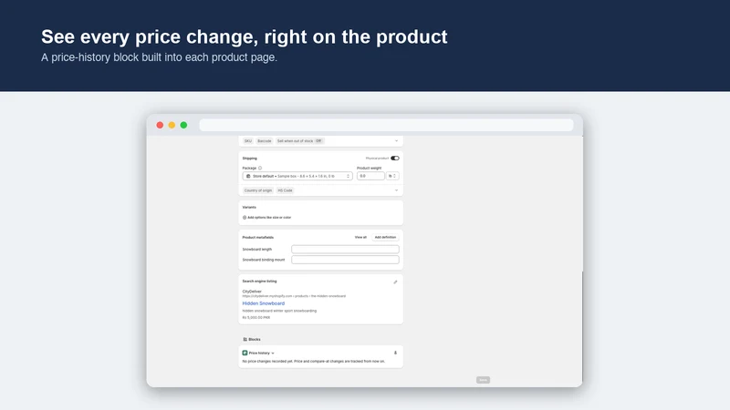
Task: Click the browser address bar
Action: point(386,125)
